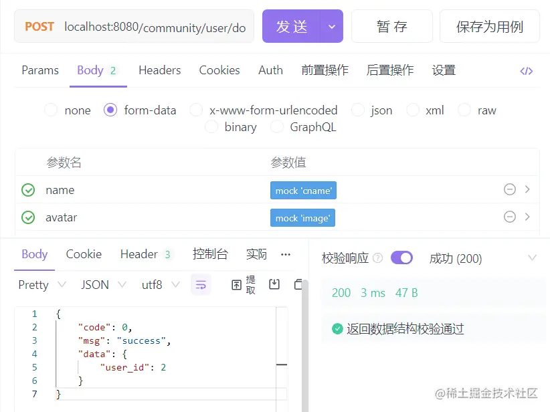Remove the avatar parameter row
Screen dimensions: 550x412
pos(509,217)
